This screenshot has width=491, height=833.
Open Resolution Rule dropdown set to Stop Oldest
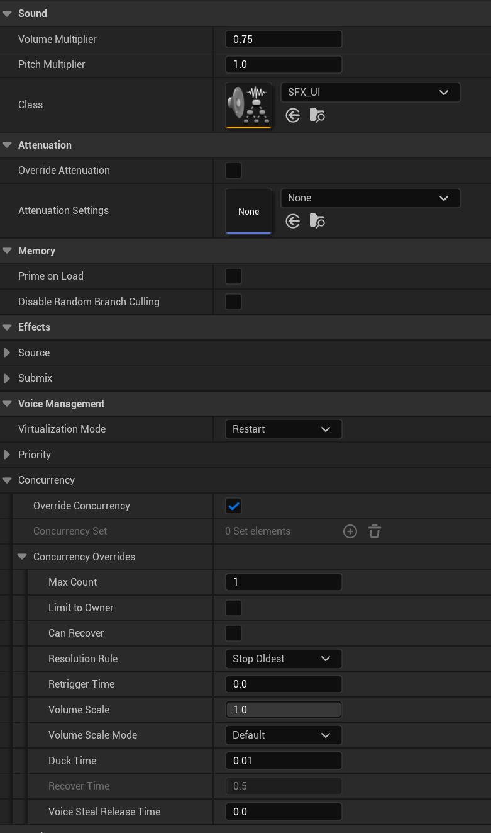284,659
